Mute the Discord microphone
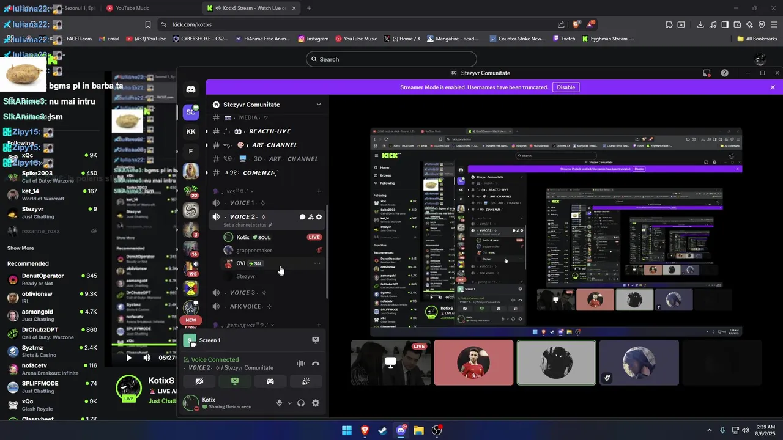 point(280,403)
